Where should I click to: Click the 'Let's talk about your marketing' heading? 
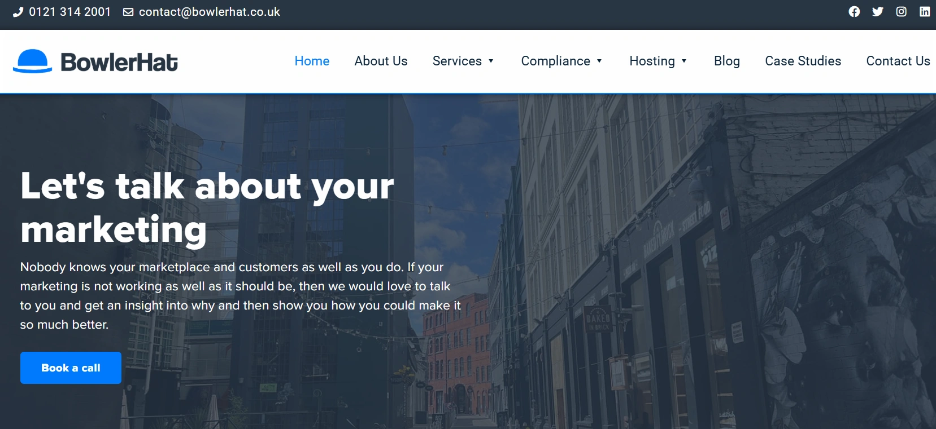coord(207,207)
